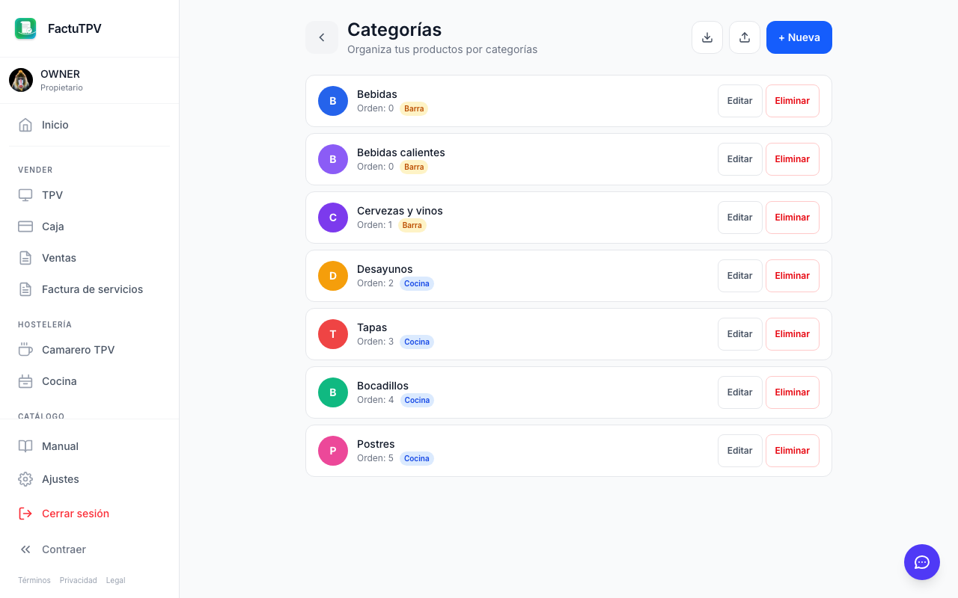The image size is (958, 598).
Task: Click the Cocina stove icon
Action: tap(25, 381)
